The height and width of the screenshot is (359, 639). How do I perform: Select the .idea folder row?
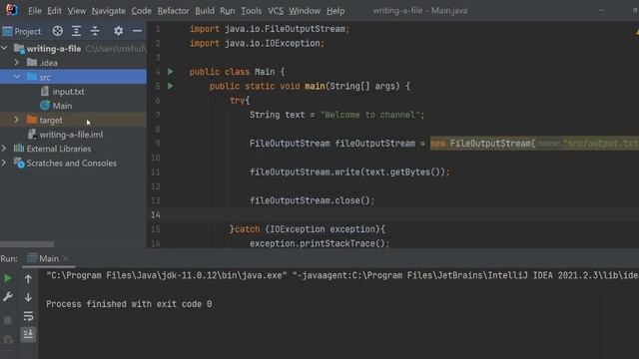click(x=73, y=63)
